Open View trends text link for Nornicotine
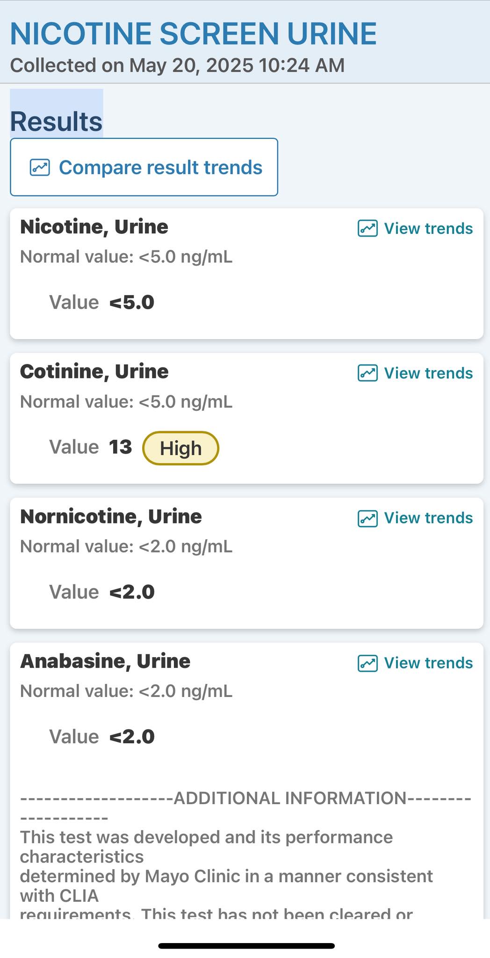The height and width of the screenshot is (958, 490). (x=428, y=518)
